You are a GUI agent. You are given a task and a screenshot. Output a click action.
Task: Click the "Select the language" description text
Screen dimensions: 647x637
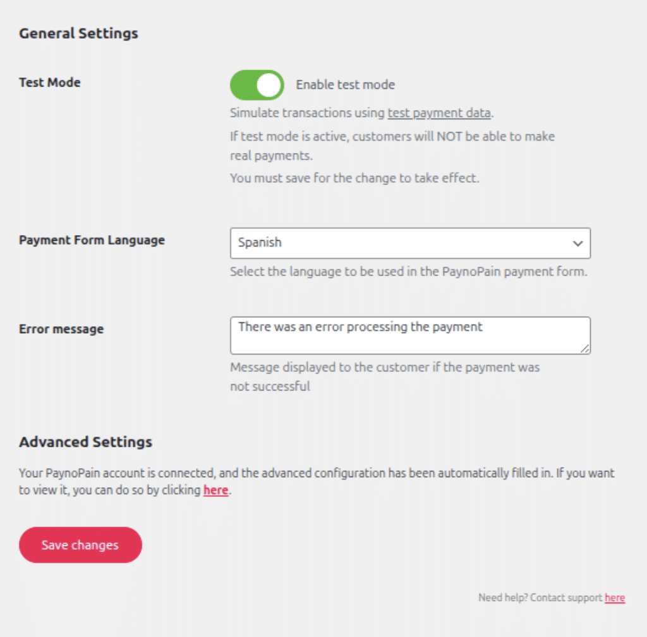click(408, 272)
